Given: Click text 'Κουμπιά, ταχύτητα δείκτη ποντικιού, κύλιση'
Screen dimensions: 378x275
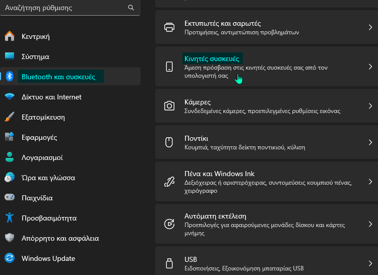Looking at the screenshot, I should pyautogui.click(x=244, y=147).
